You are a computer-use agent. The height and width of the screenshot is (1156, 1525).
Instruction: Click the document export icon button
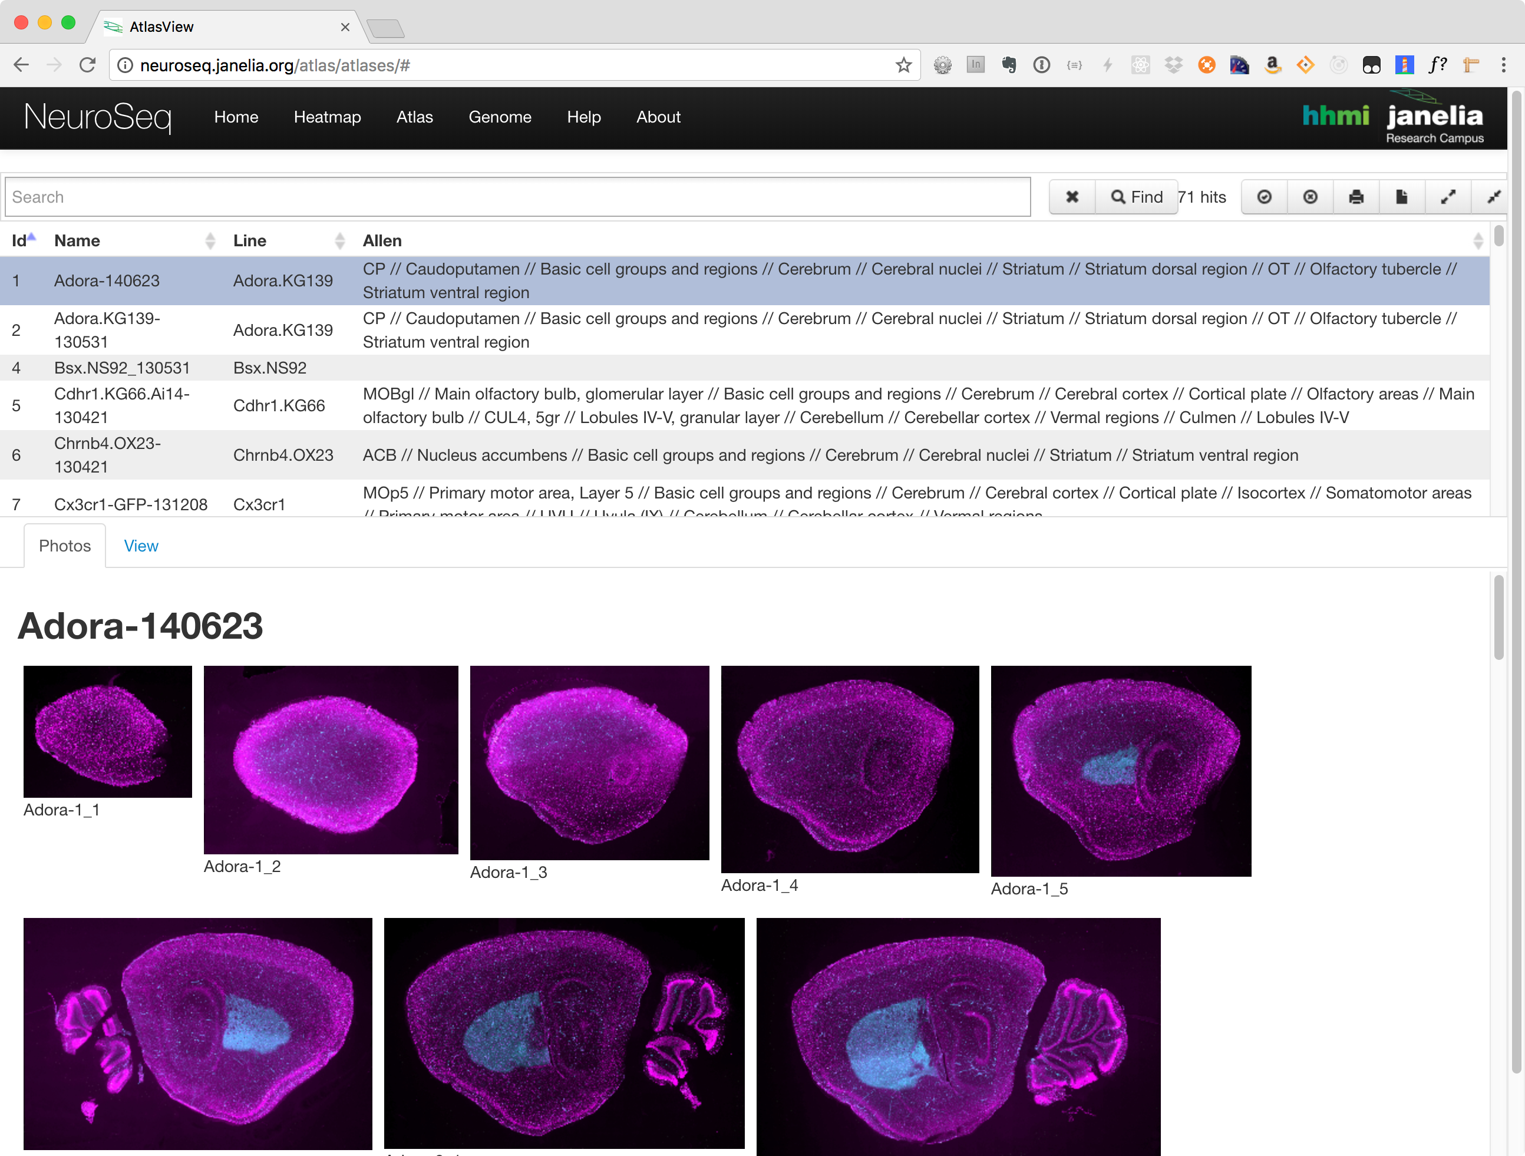[1402, 197]
